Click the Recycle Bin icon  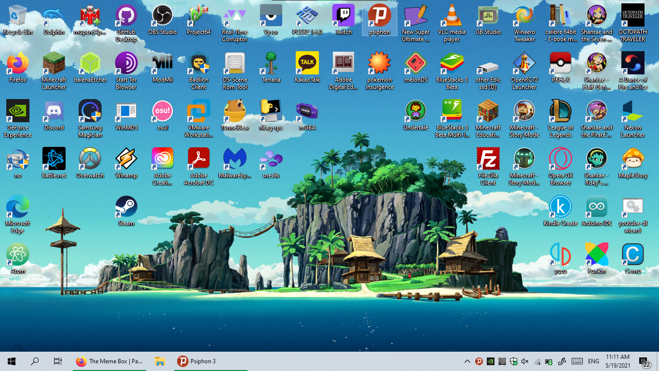click(18, 20)
